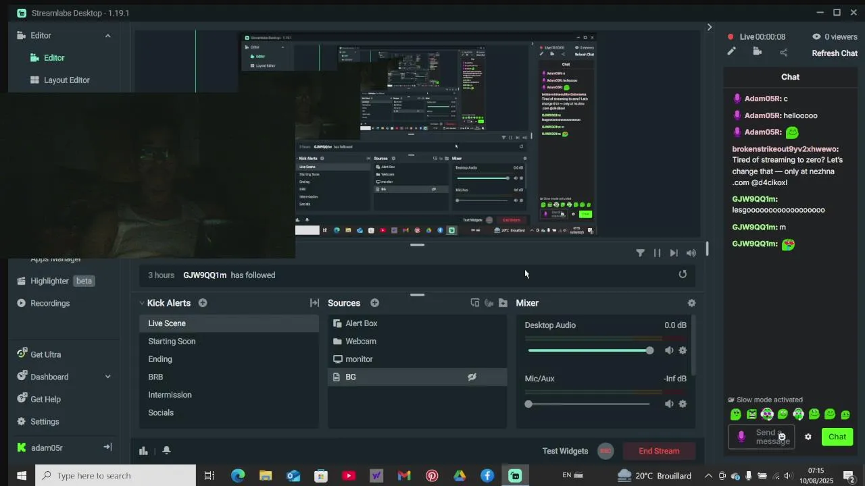Screen dimensions: 865x486
Task: Open the Windows Start menu
Action: click(x=21, y=476)
